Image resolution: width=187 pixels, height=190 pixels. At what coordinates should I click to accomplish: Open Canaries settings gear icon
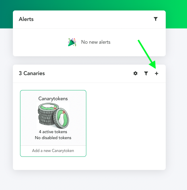point(135,73)
